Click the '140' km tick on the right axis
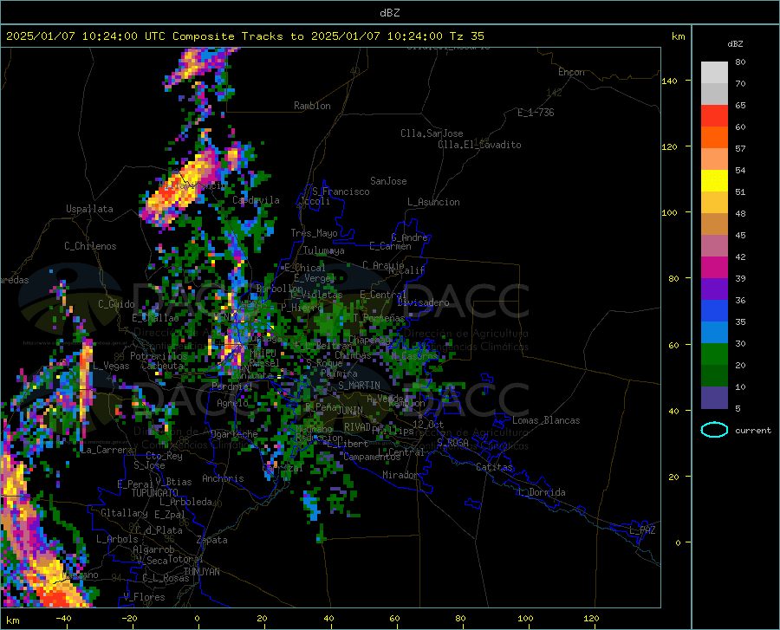 click(669, 81)
